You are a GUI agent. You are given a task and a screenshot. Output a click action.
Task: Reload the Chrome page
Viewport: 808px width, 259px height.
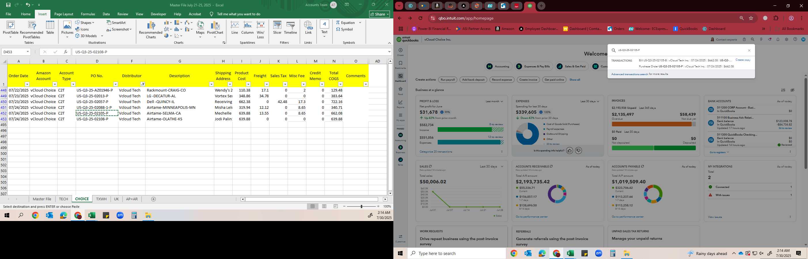pos(420,18)
